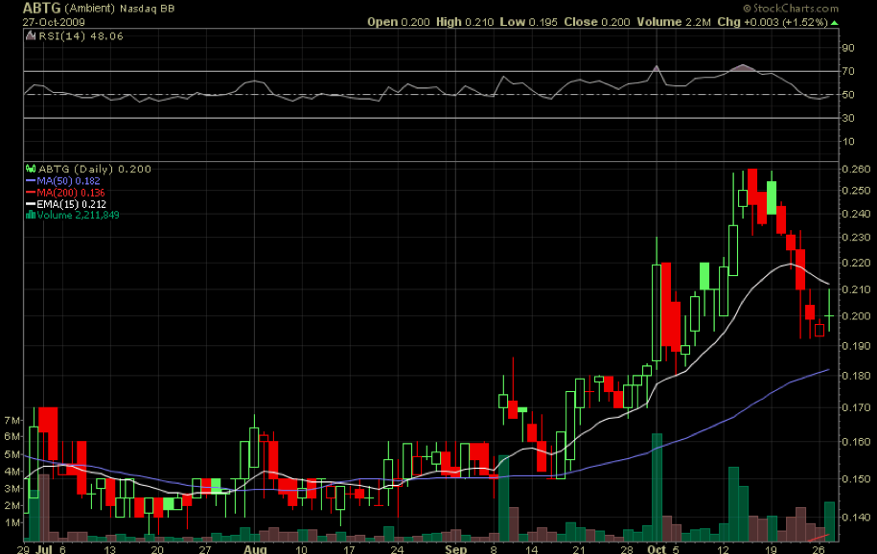Click the green up-arrow change indicator
The image size is (877, 554).
click(x=835, y=23)
